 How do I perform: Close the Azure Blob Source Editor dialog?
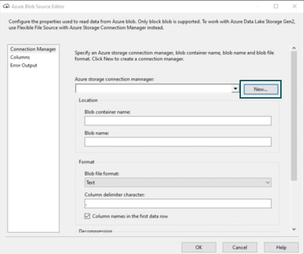coord(295,6)
